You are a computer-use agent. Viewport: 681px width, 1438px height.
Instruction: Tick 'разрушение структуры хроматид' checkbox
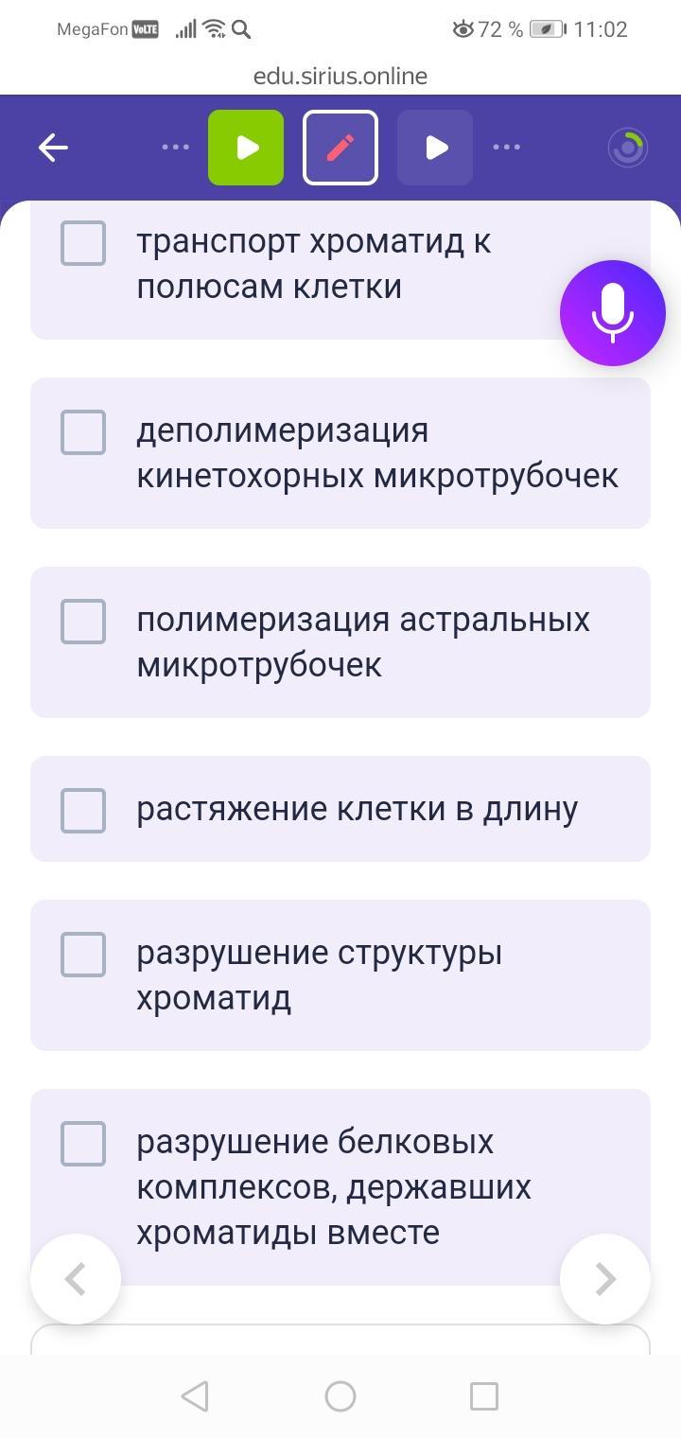[83, 954]
